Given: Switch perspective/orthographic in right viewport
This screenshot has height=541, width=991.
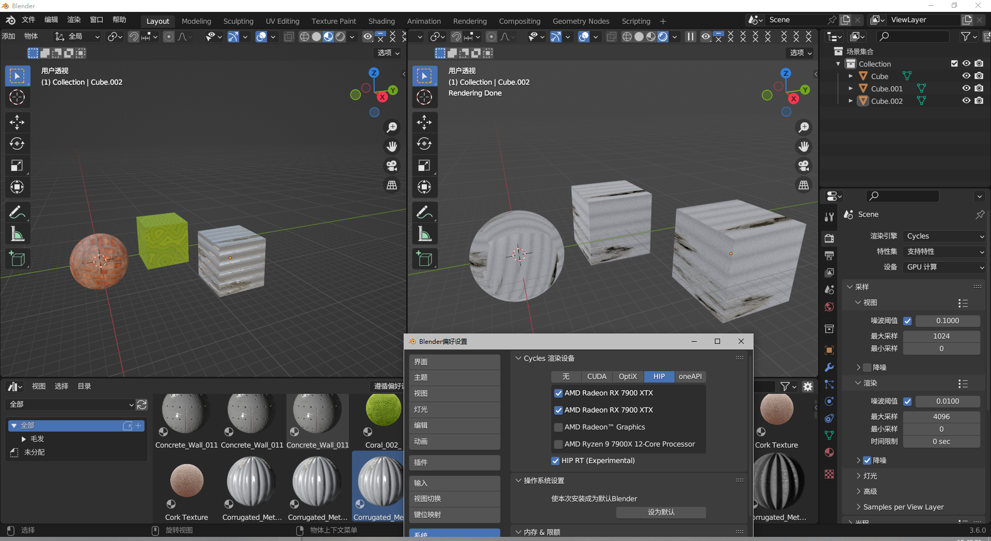Looking at the screenshot, I should click(x=804, y=185).
